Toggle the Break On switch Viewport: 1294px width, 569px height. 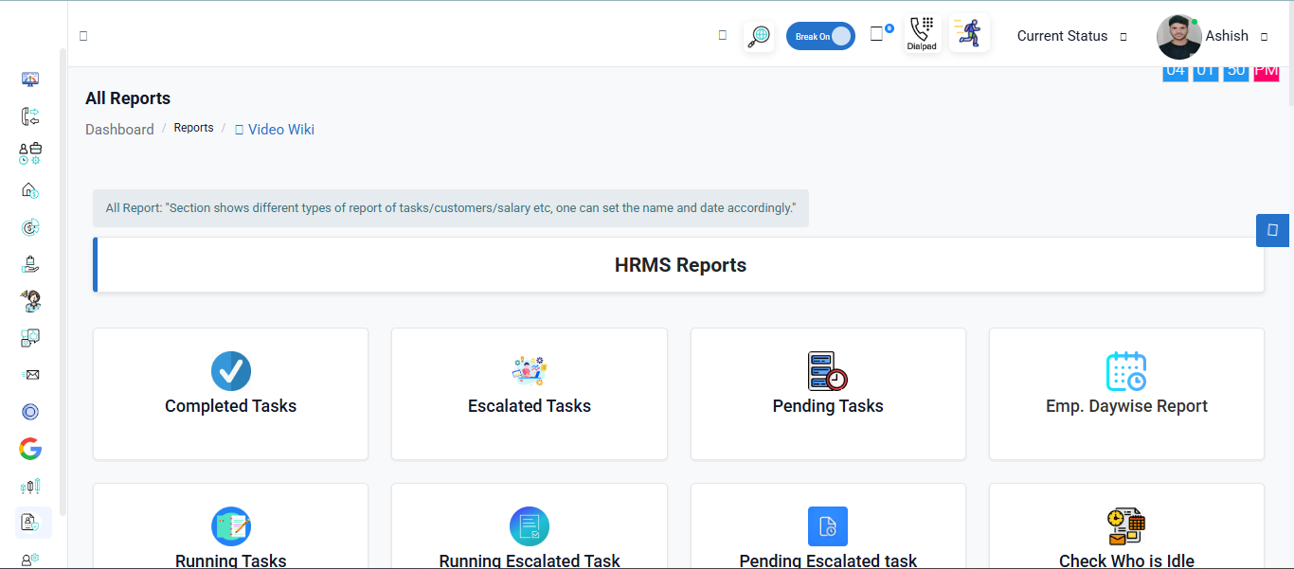click(x=820, y=35)
